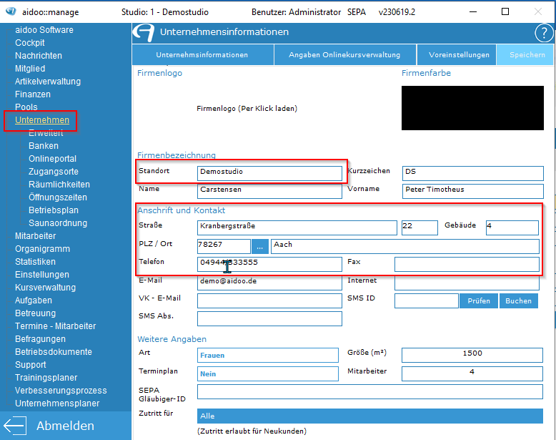556x440 pixels.
Task: Select Unternehmen in the sidebar
Action: coord(41,120)
